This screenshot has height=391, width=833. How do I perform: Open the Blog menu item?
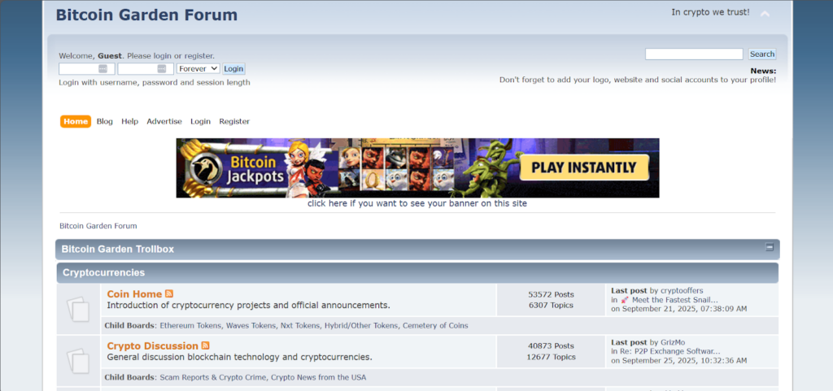point(104,121)
